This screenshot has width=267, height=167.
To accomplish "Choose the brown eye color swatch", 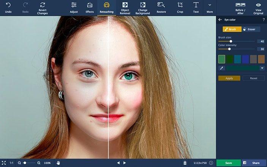I will pos(261,59).
